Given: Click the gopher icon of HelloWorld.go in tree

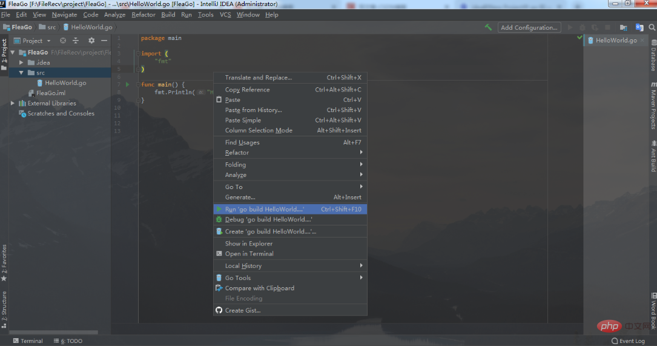Looking at the screenshot, I should click(40, 83).
